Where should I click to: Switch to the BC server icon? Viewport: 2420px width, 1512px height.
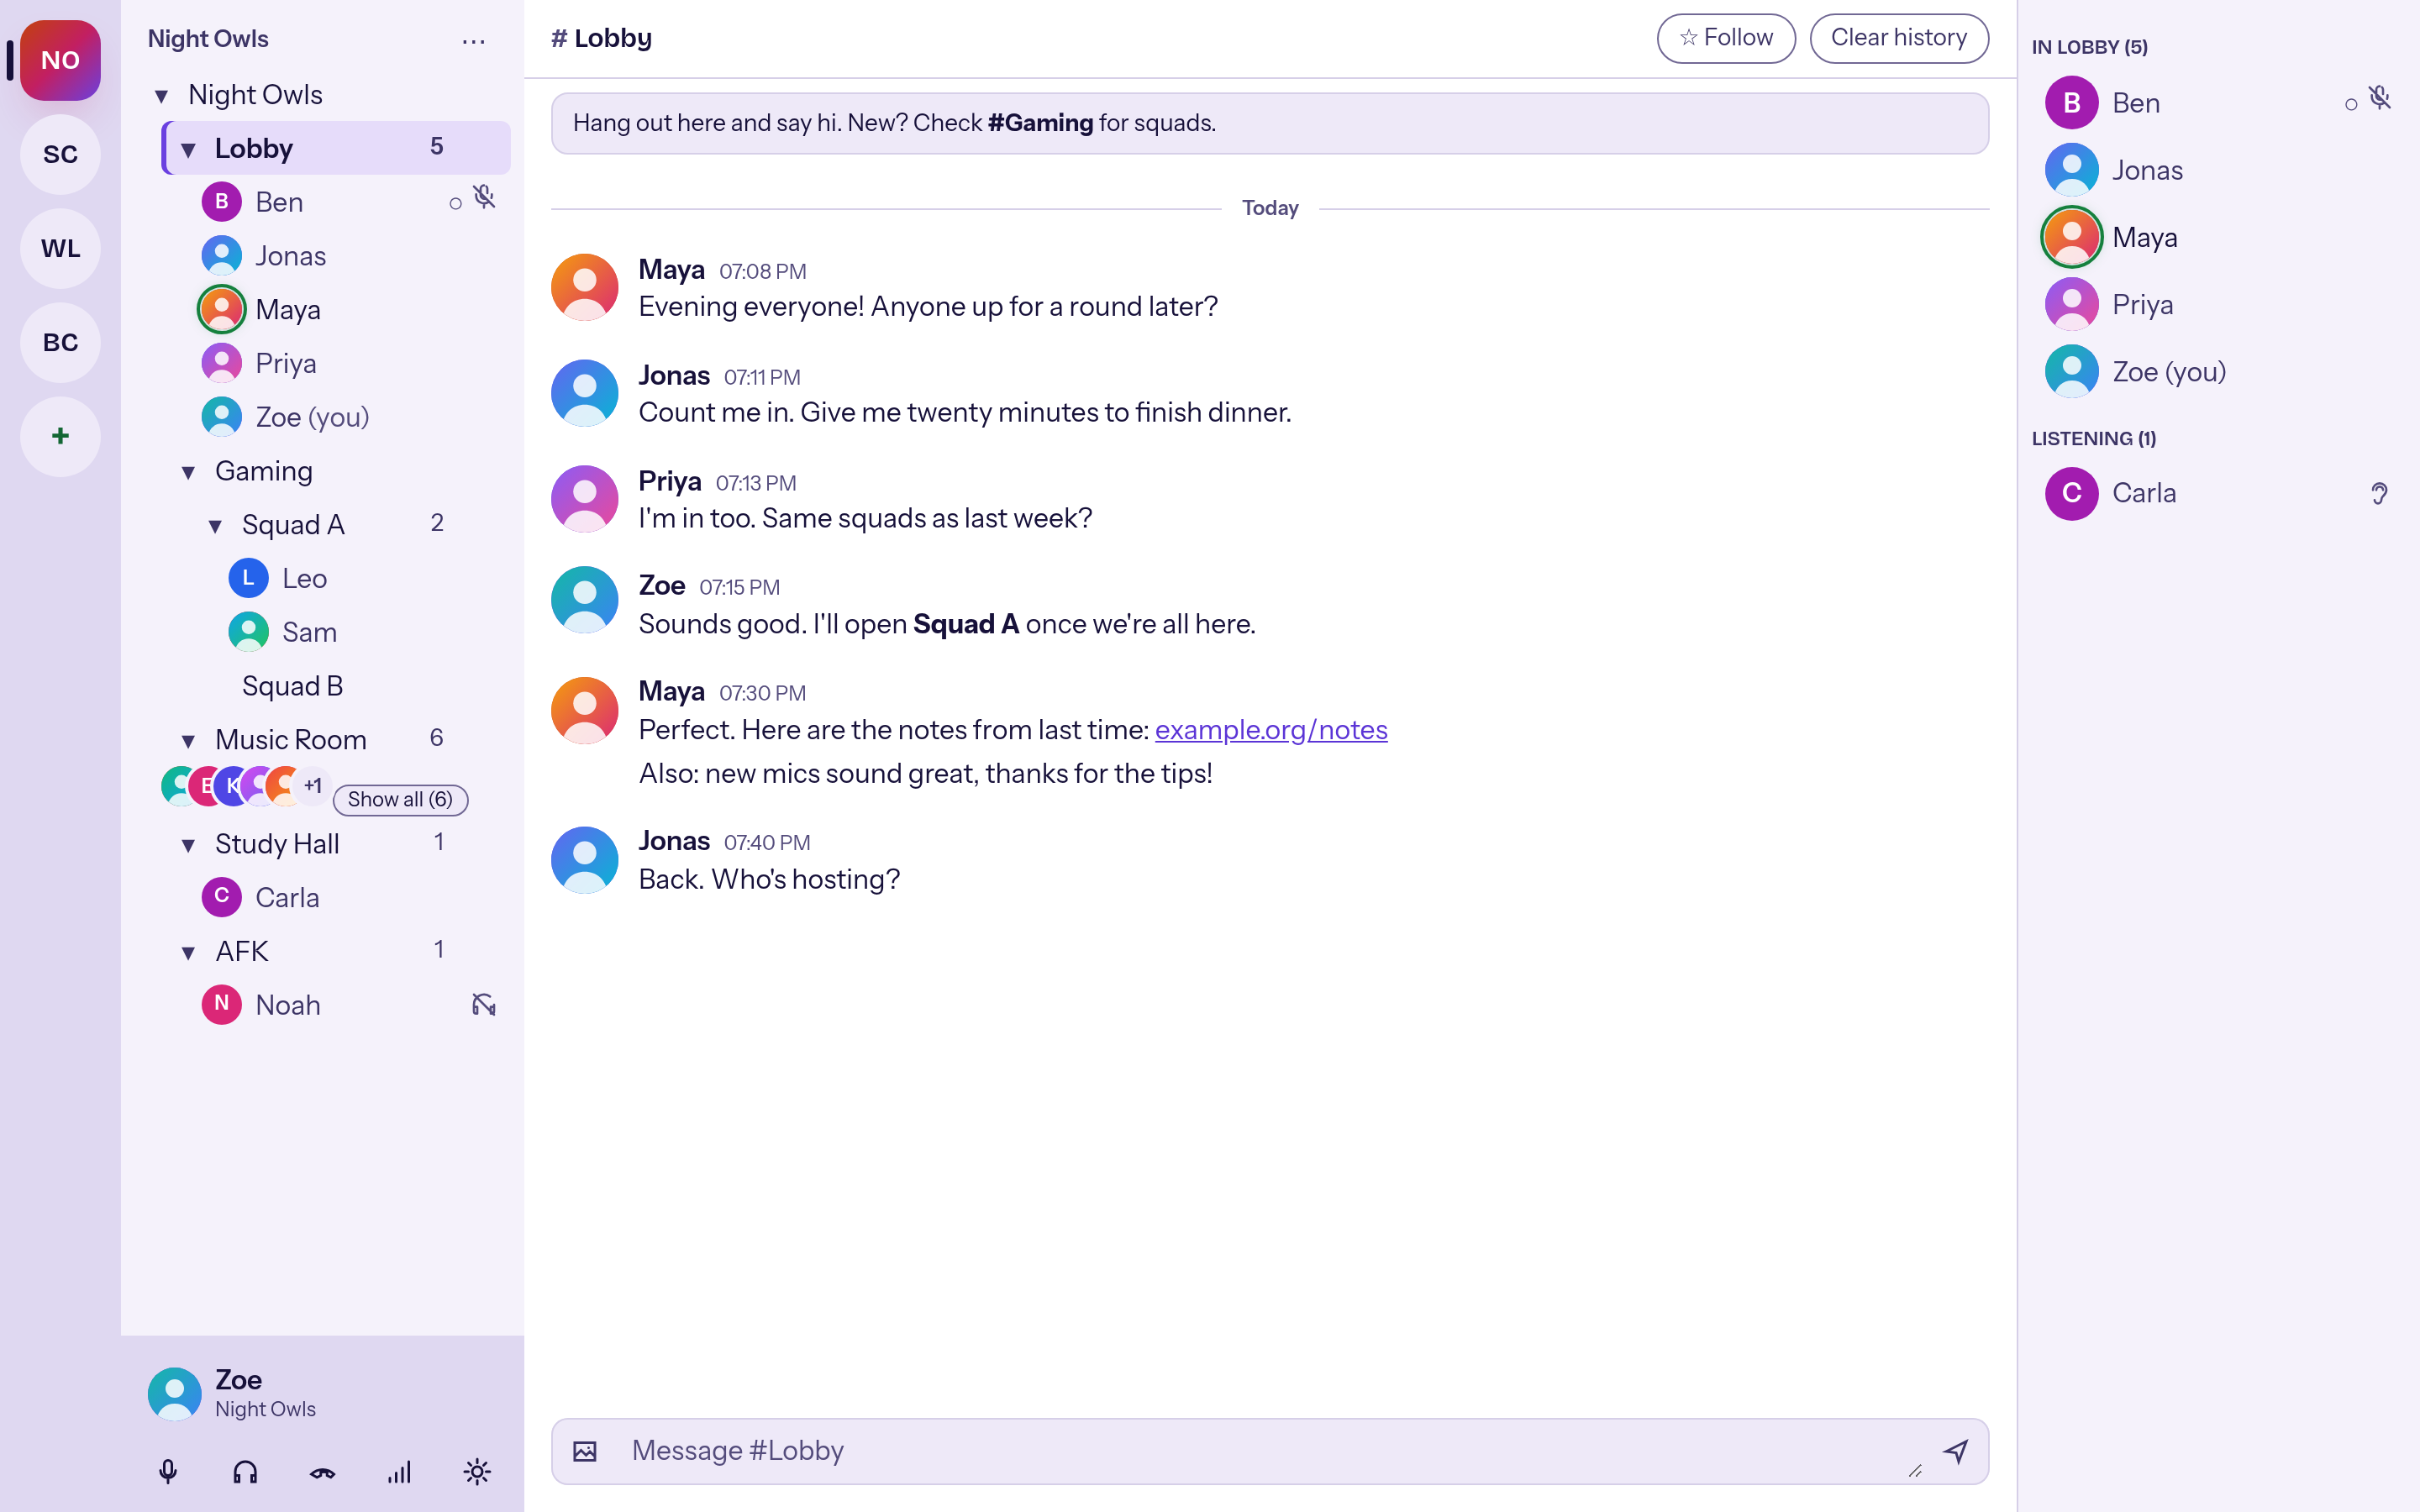(60, 342)
